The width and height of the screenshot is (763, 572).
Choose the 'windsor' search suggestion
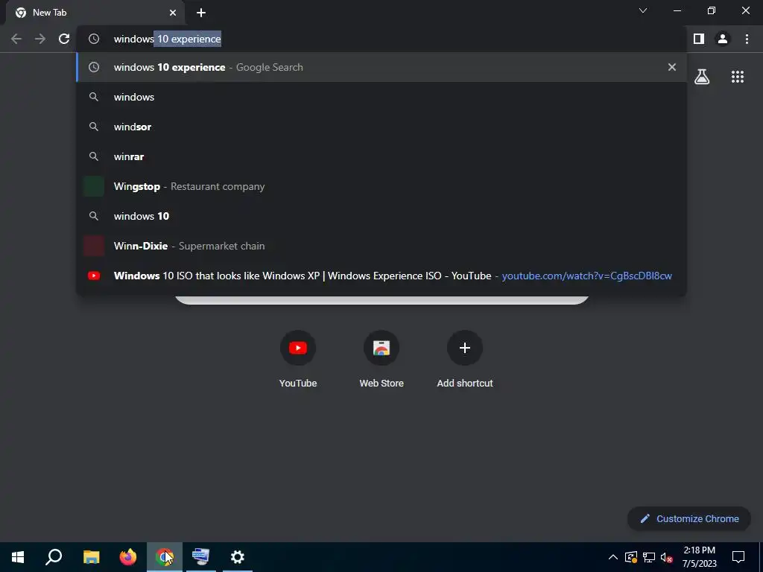click(381, 127)
